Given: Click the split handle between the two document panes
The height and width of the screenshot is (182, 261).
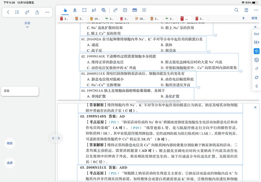Looking at the screenshot, I should coord(158,102).
